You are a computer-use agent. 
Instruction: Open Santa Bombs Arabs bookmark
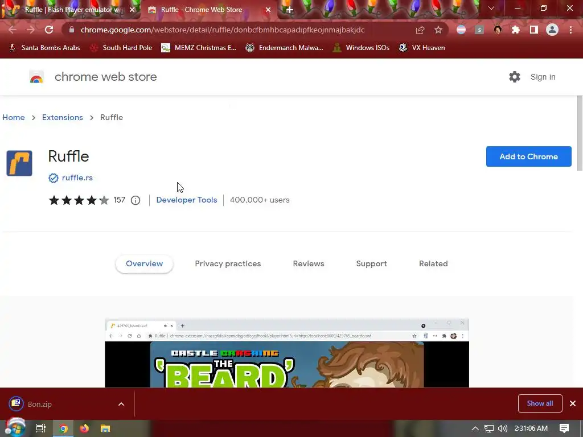click(x=44, y=48)
